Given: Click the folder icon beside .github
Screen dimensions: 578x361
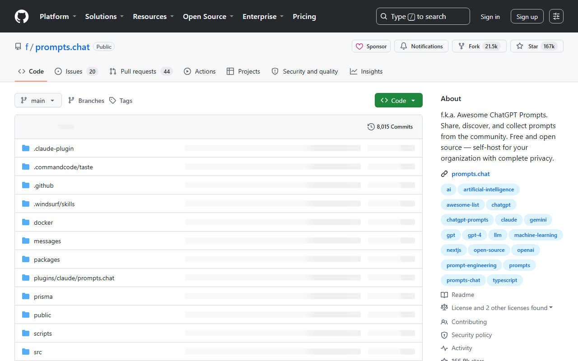Looking at the screenshot, I should point(26,185).
